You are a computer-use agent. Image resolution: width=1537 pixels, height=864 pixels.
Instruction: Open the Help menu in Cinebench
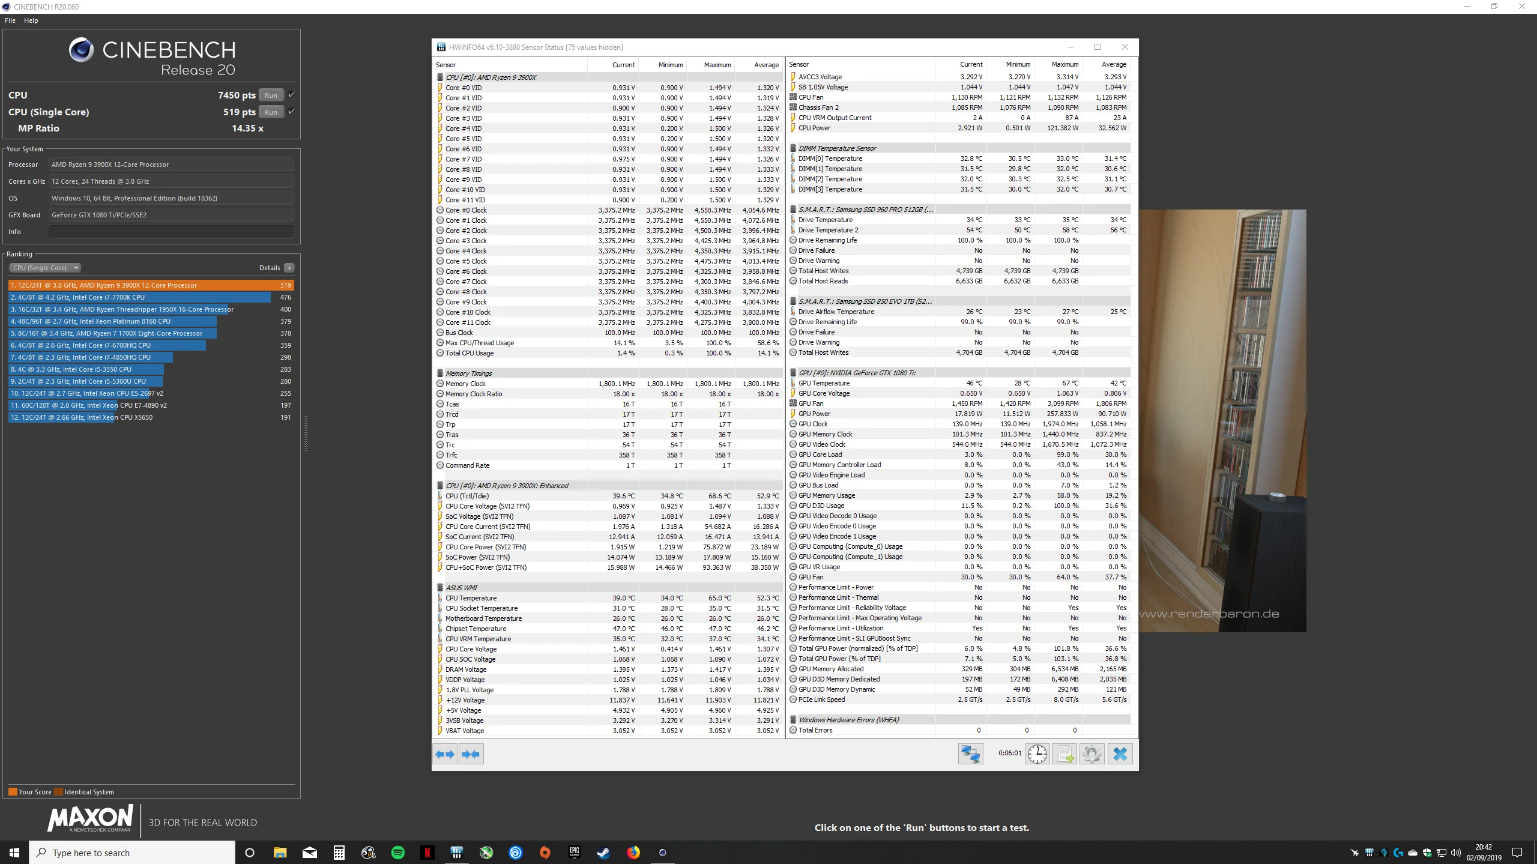pos(31,20)
